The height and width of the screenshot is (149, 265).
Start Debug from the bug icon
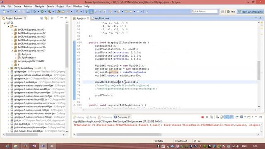[35, 12]
